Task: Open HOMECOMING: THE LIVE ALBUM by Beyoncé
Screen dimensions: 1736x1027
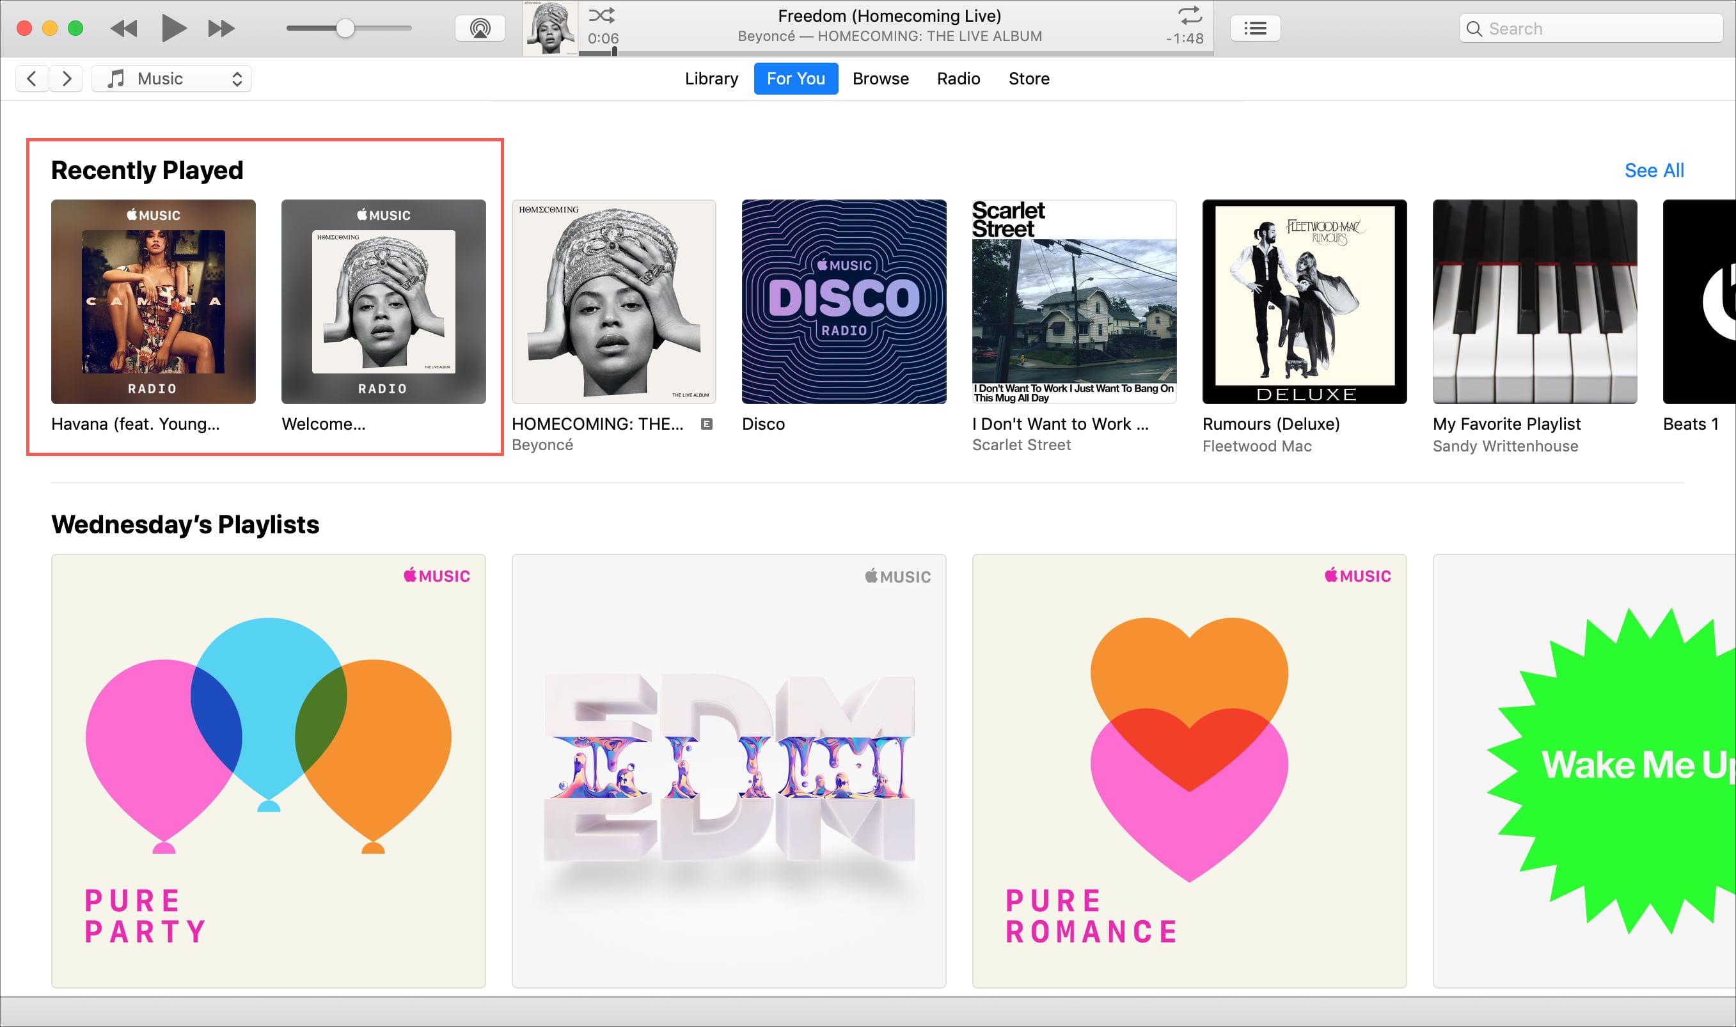Action: pyautogui.click(x=612, y=303)
